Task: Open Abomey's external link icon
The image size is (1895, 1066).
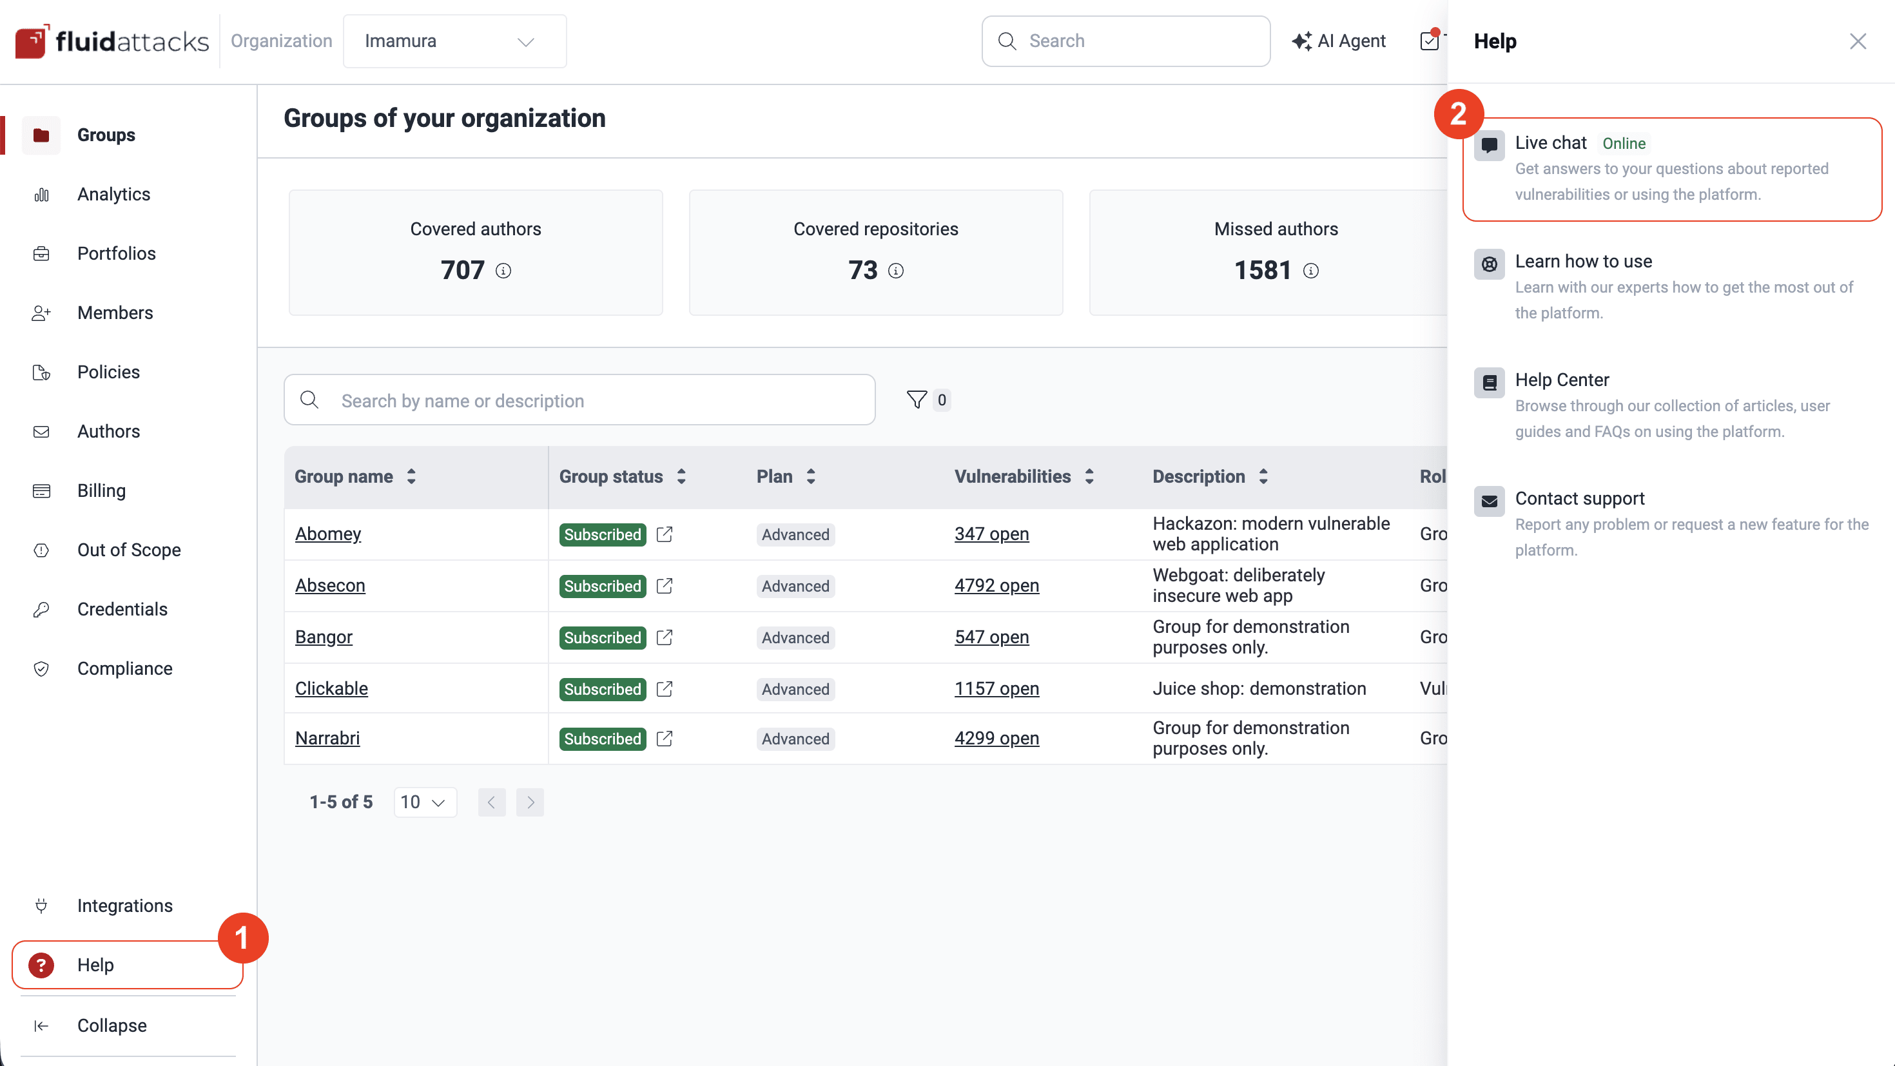Action: coord(665,534)
